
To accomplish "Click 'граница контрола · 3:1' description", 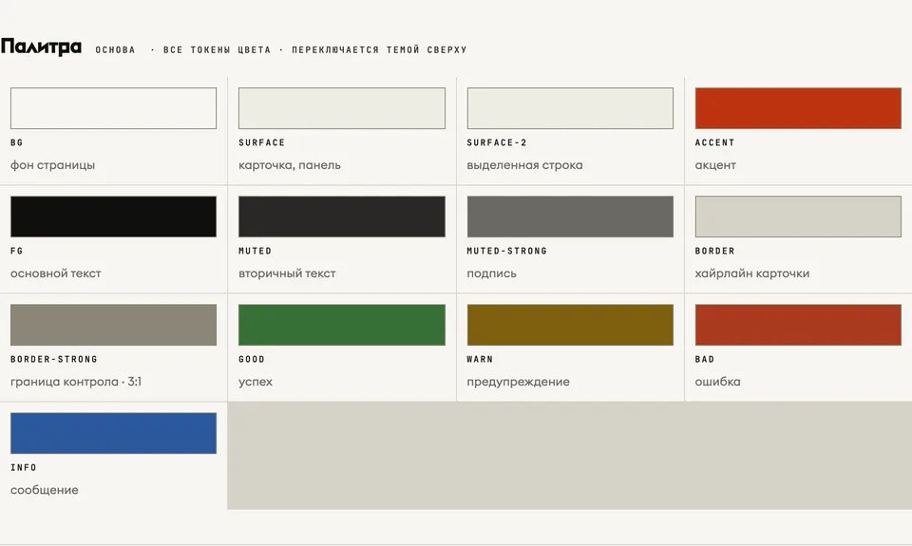I will tap(76, 382).
